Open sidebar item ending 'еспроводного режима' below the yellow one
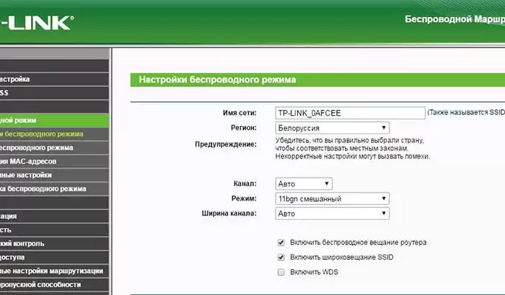 coord(55,147)
